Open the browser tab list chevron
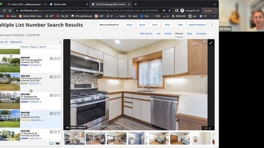The height and width of the screenshot is (148, 264). point(215,5)
